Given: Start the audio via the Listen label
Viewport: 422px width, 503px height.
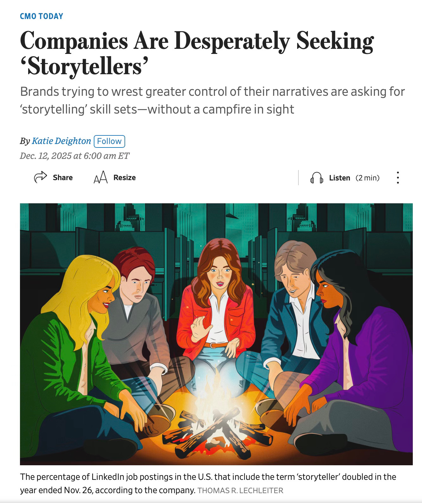Looking at the screenshot, I should coord(339,178).
